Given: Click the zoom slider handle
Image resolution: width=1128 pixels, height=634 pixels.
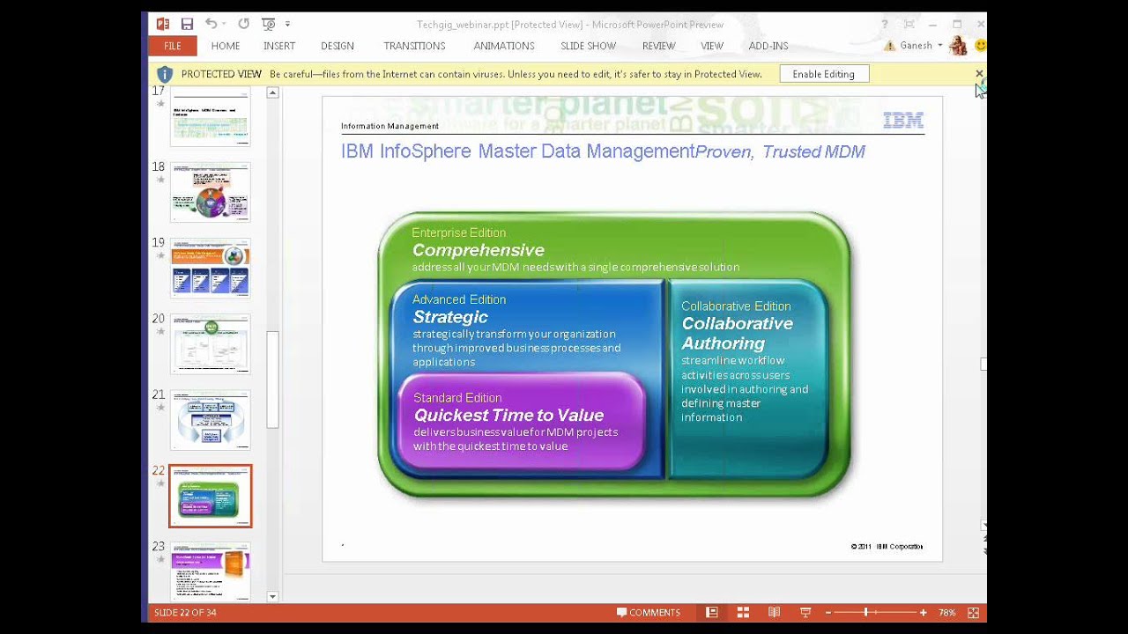Looking at the screenshot, I should tap(866, 612).
